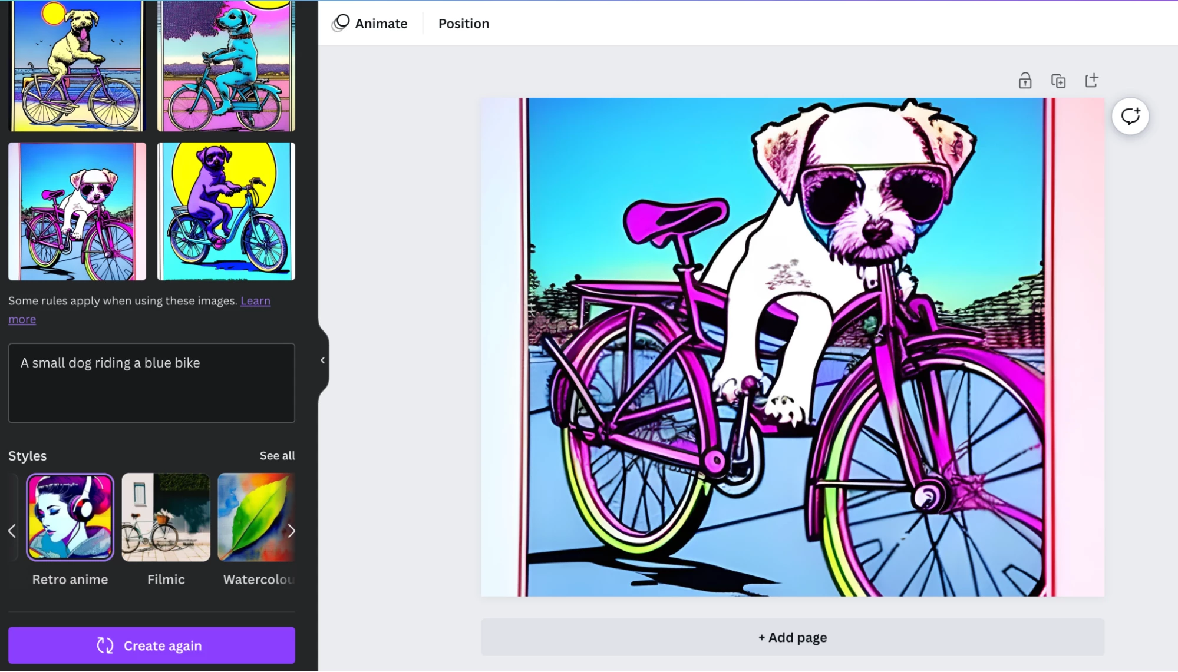Click the Create again button
Image resolution: width=1178 pixels, height=672 pixels.
pyautogui.click(x=151, y=645)
